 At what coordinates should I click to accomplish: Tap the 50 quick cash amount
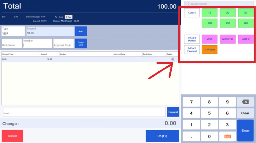[x=245, y=13]
